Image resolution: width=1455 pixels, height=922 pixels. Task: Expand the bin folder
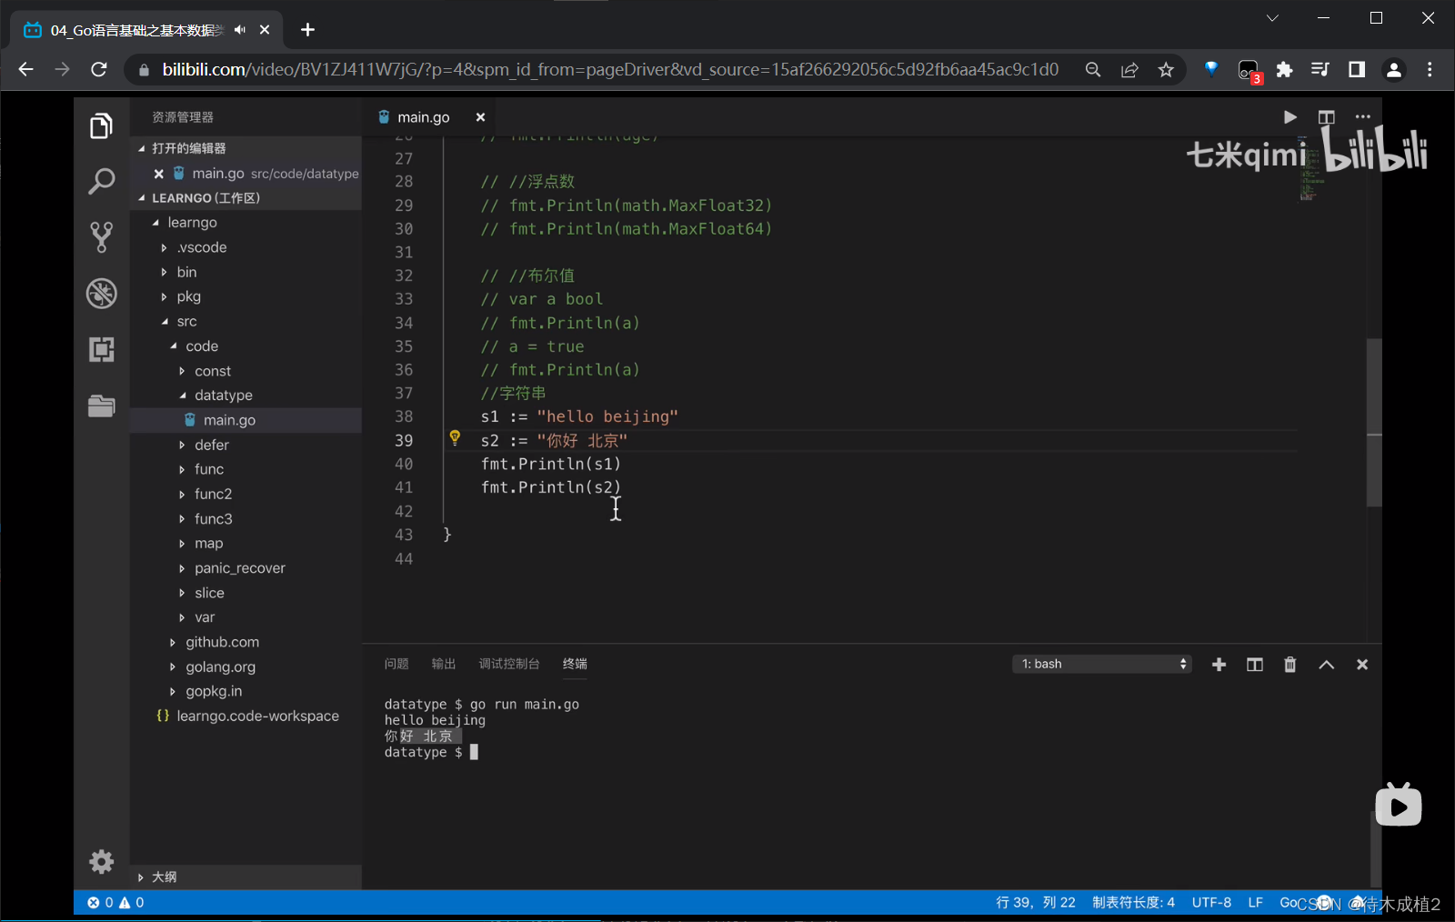coord(164,272)
